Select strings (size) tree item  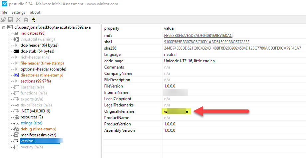pyautogui.click(x=31, y=123)
